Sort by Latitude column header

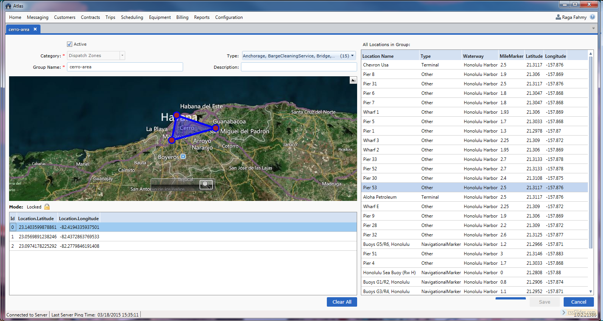(x=534, y=56)
